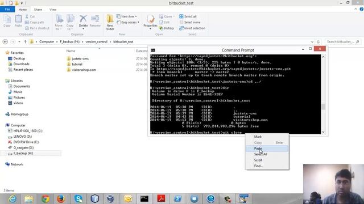Click the Delete red X icon

[83, 19]
